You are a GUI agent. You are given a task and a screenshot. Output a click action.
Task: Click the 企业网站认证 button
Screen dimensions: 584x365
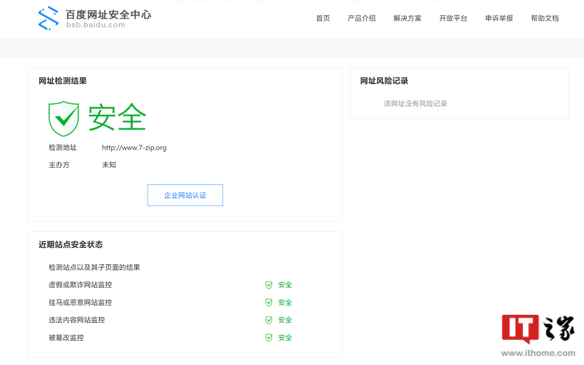click(x=185, y=195)
